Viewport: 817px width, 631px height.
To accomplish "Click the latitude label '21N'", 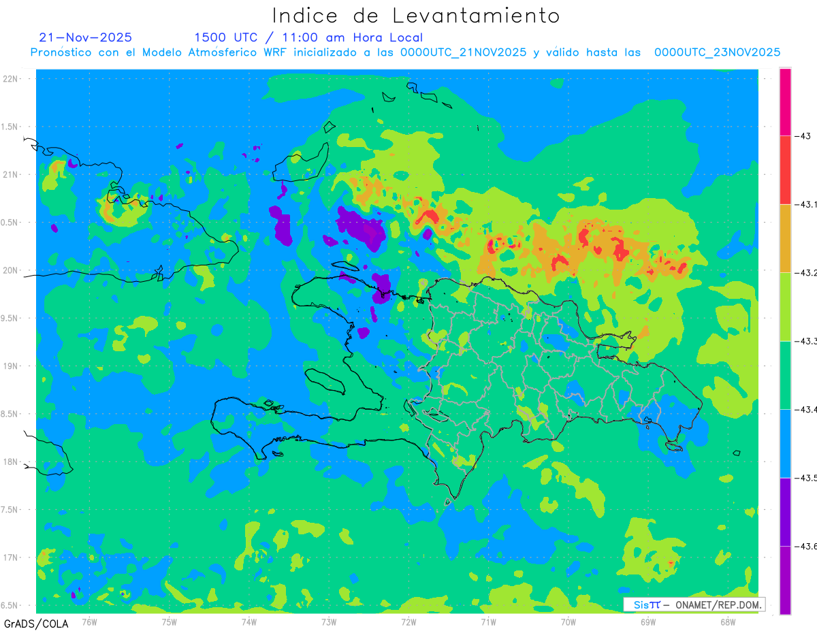I will click(10, 175).
